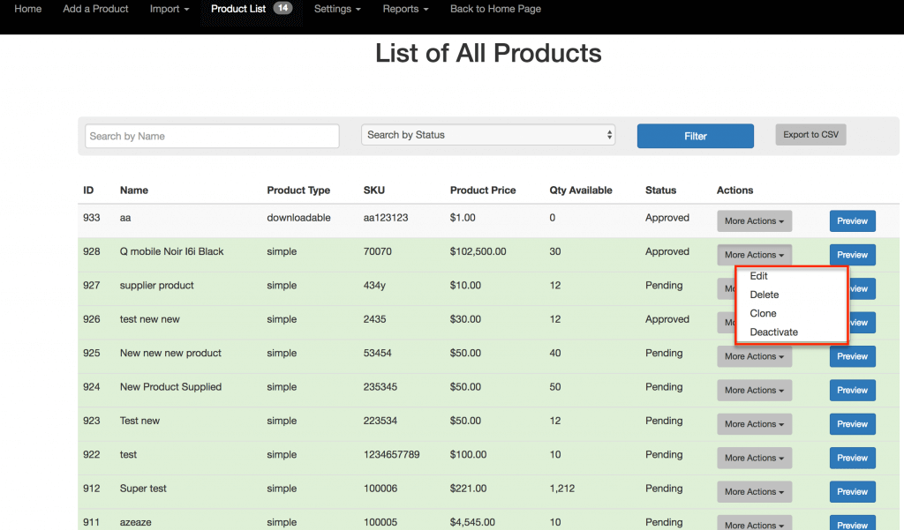Click the 14 count badge on Product List

click(x=282, y=9)
